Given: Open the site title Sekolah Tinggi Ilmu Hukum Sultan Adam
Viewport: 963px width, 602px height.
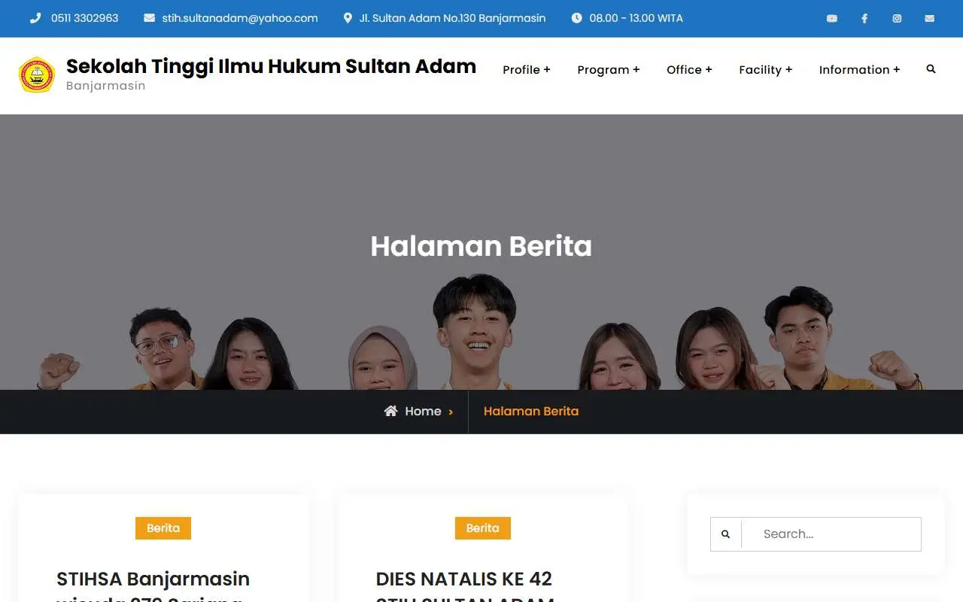Looking at the screenshot, I should click(x=271, y=66).
